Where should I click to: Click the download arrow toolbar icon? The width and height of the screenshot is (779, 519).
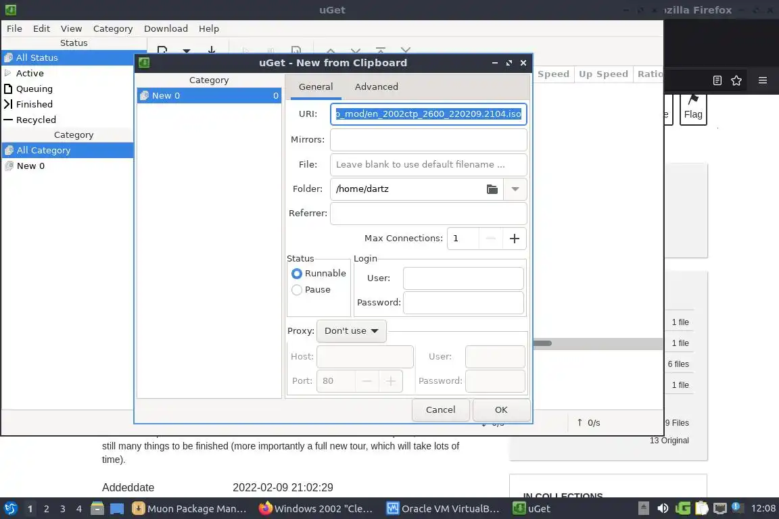212,49
